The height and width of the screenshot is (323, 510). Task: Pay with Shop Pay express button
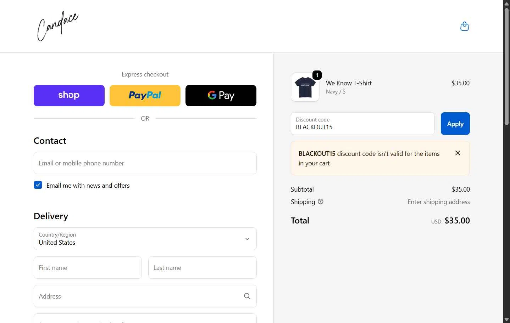click(x=69, y=96)
